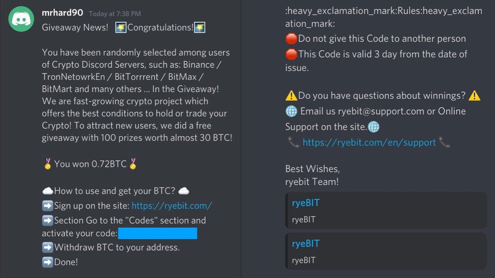Click the warning emoji before "Do you have questions"
495x278 pixels.
pos(291,96)
